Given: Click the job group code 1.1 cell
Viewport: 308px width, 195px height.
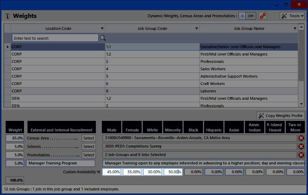Looking at the screenshot, I should pos(152,47).
